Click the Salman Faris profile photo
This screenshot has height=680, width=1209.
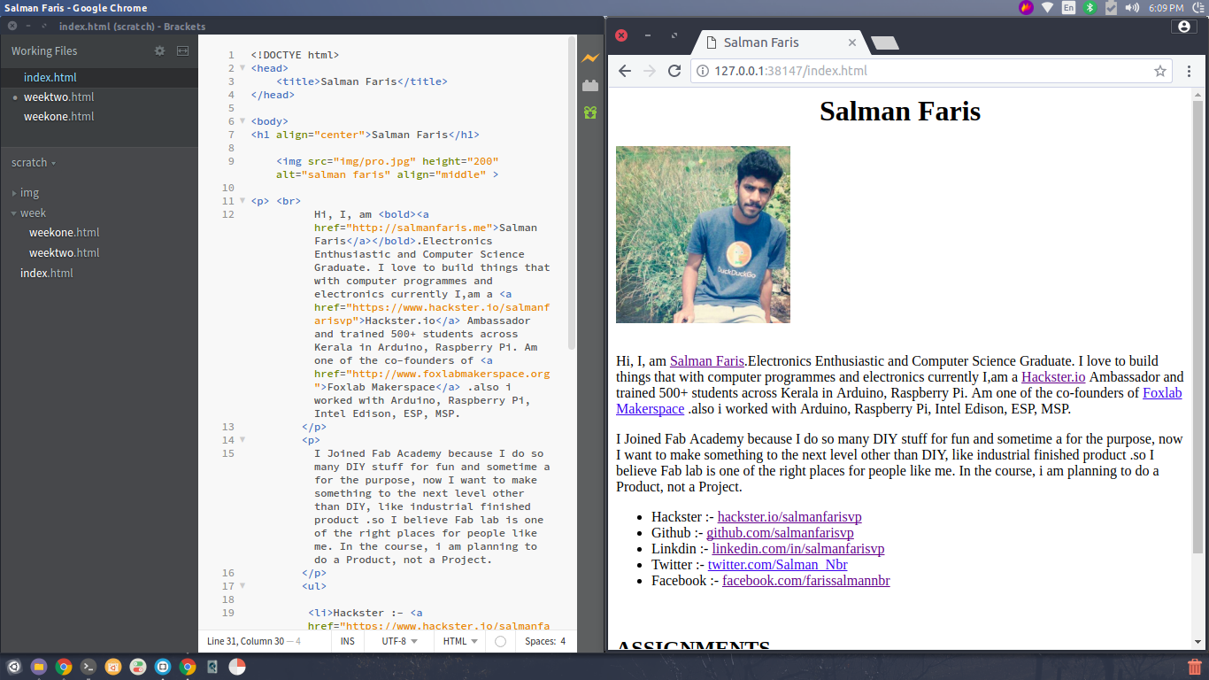click(703, 235)
